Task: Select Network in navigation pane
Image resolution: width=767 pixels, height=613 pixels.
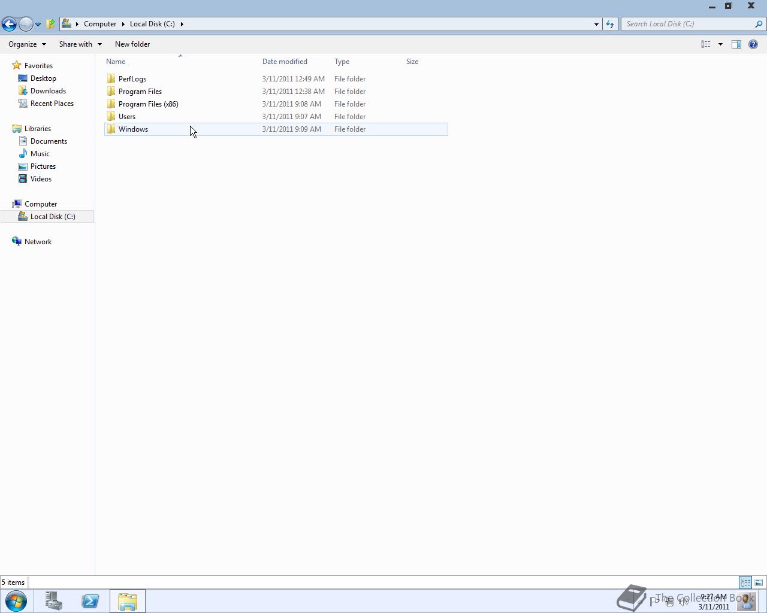Action: (x=38, y=242)
